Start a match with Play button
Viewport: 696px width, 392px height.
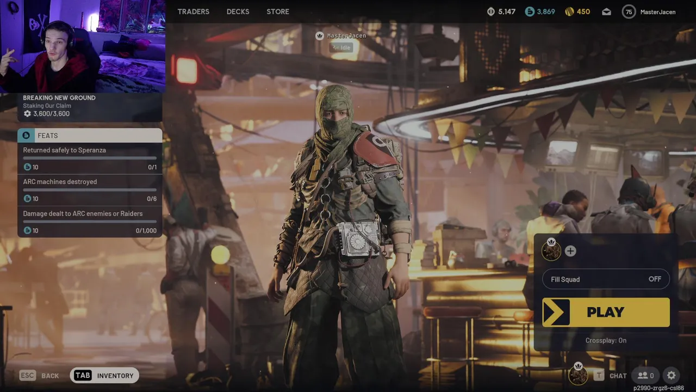[606, 312]
